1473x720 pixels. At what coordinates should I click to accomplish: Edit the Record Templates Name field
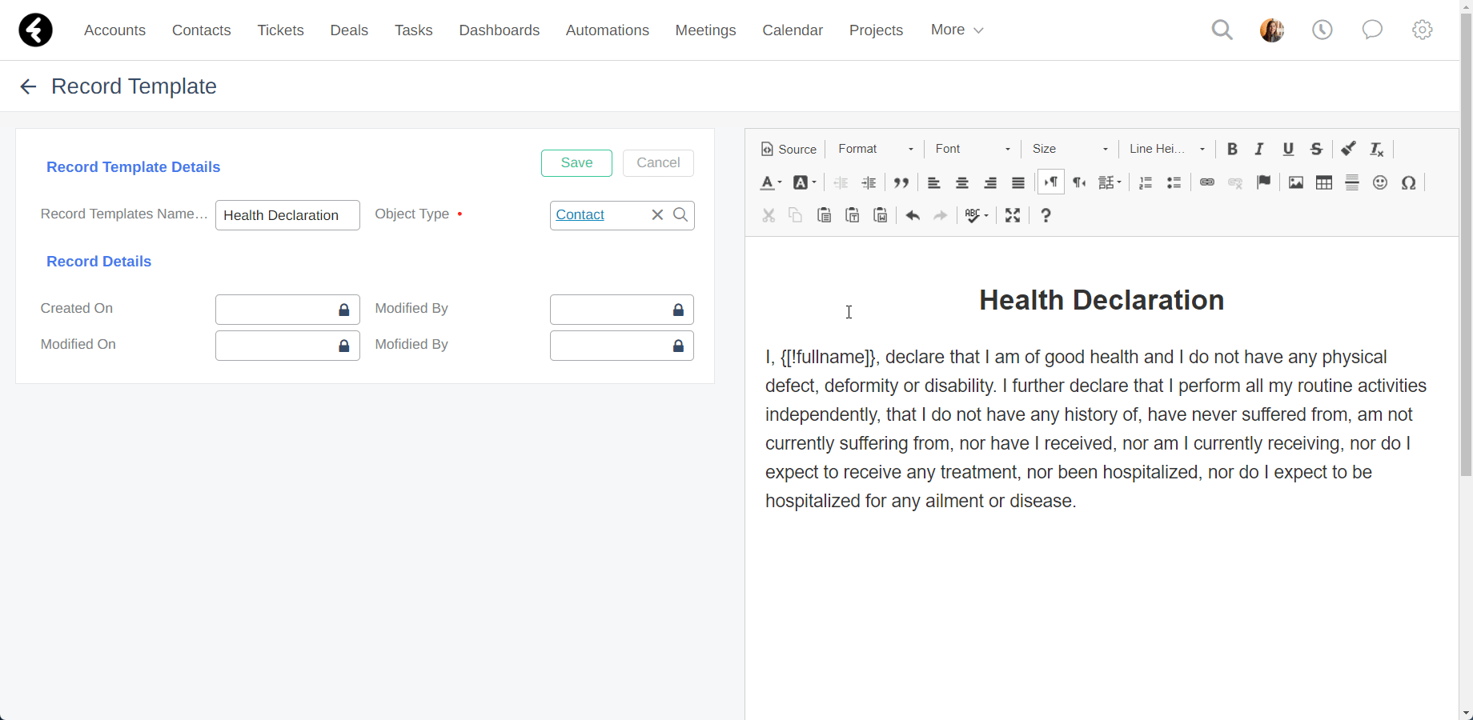tap(287, 215)
